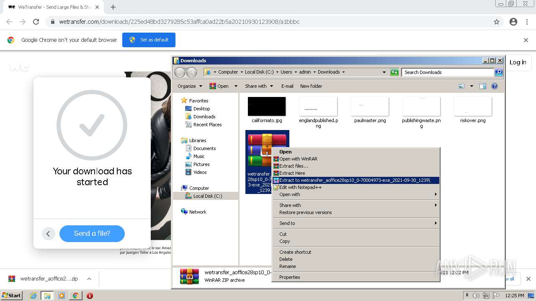This screenshot has height=301, width=536.
Task: Bookmark this page with star icon
Action: tap(497, 22)
